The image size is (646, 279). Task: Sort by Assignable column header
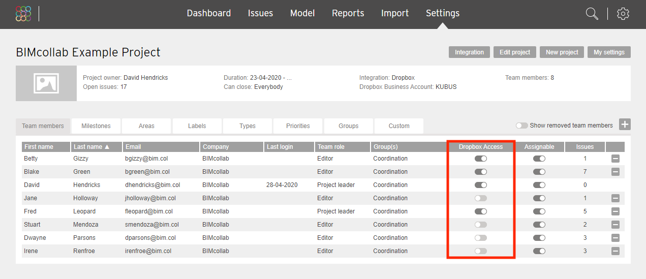pos(539,147)
